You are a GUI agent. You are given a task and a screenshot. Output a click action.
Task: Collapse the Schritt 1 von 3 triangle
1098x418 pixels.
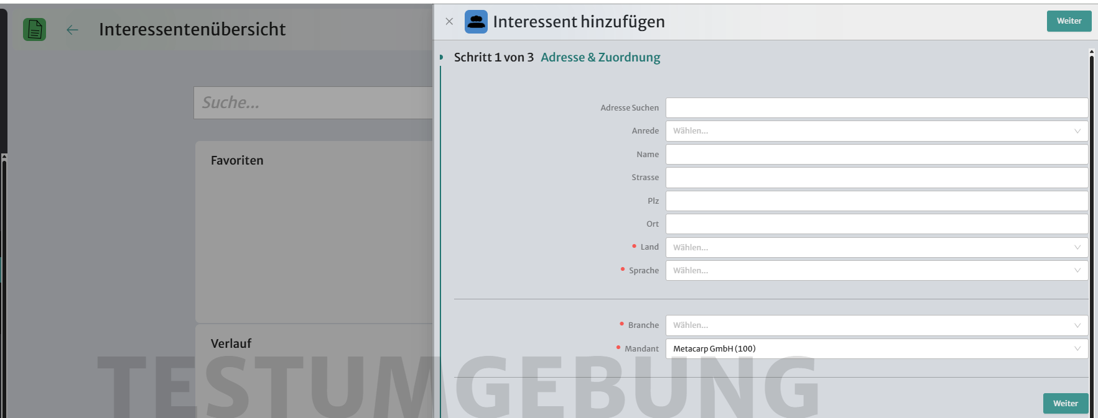(441, 57)
